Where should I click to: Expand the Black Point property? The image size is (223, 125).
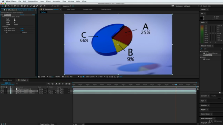(x=5, y=28)
